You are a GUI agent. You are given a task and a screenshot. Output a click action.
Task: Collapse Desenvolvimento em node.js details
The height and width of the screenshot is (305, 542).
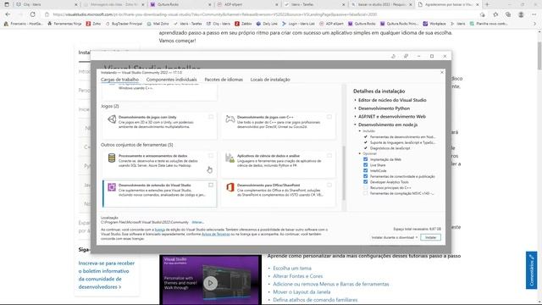(355, 125)
